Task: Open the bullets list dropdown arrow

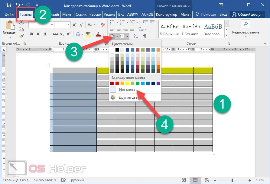Action: pos(117,22)
